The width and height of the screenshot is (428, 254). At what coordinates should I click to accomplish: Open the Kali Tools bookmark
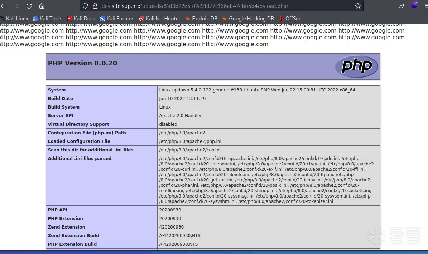click(x=47, y=19)
